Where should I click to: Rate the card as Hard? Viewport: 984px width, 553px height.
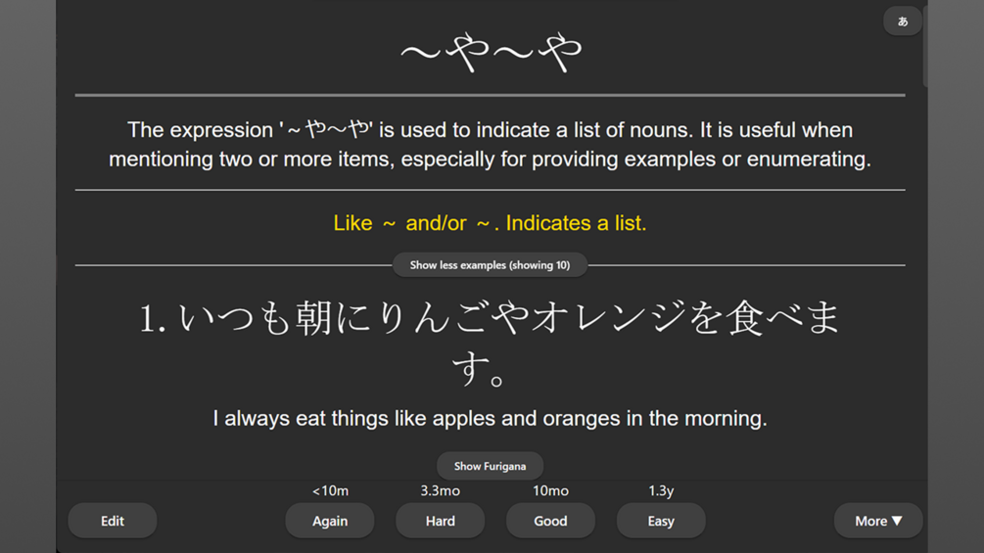click(x=440, y=521)
